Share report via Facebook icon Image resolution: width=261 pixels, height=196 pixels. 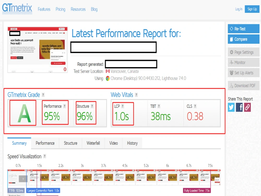pyautogui.click(x=239, y=107)
